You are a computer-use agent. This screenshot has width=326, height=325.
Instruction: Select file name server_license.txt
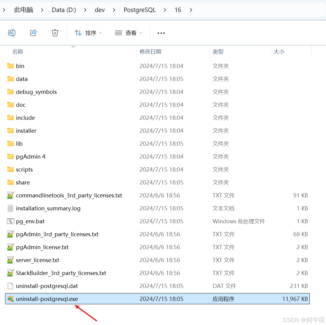click(x=37, y=260)
